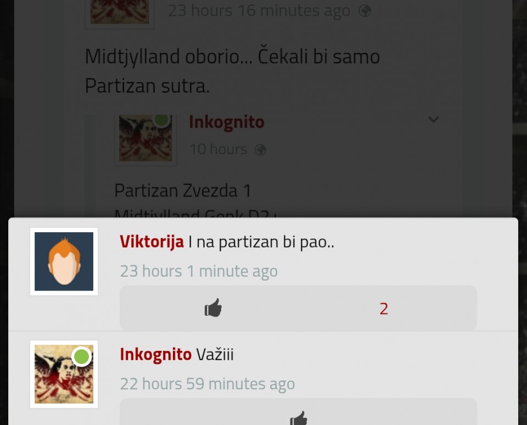Show the 2 likes on Viktorija's comment
This screenshot has height=425, width=527.
point(384,309)
